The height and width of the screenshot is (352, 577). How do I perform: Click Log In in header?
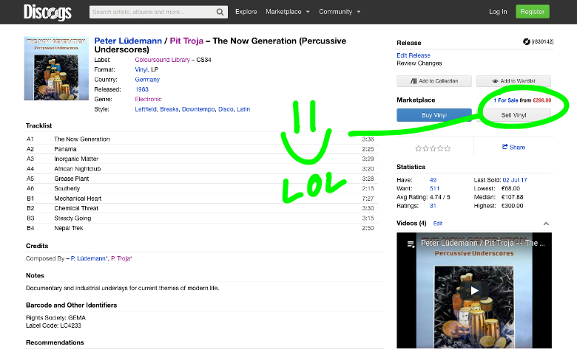pos(499,12)
